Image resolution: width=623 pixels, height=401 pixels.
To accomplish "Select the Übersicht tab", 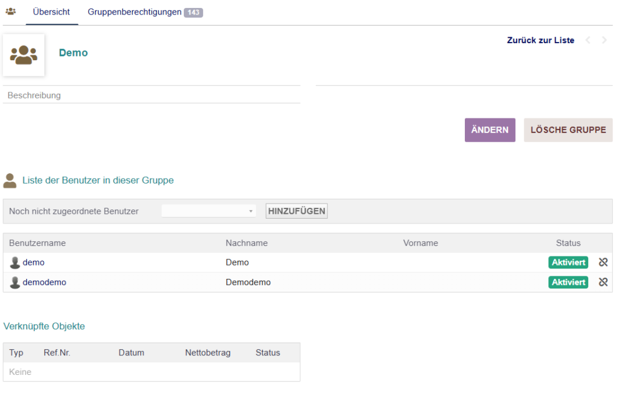I will pyautogui.click(x=52, y=12).
